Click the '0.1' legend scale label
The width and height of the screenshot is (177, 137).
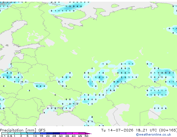point(3,136)
